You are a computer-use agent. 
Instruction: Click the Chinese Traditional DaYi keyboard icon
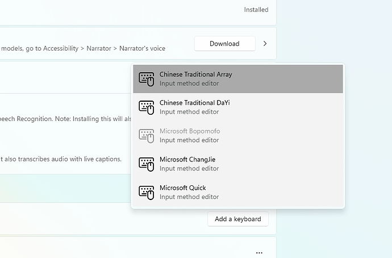[147, 107]
